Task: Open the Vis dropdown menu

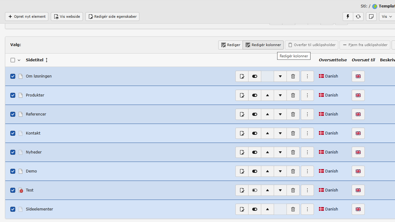Action: [x=387, y=17]
